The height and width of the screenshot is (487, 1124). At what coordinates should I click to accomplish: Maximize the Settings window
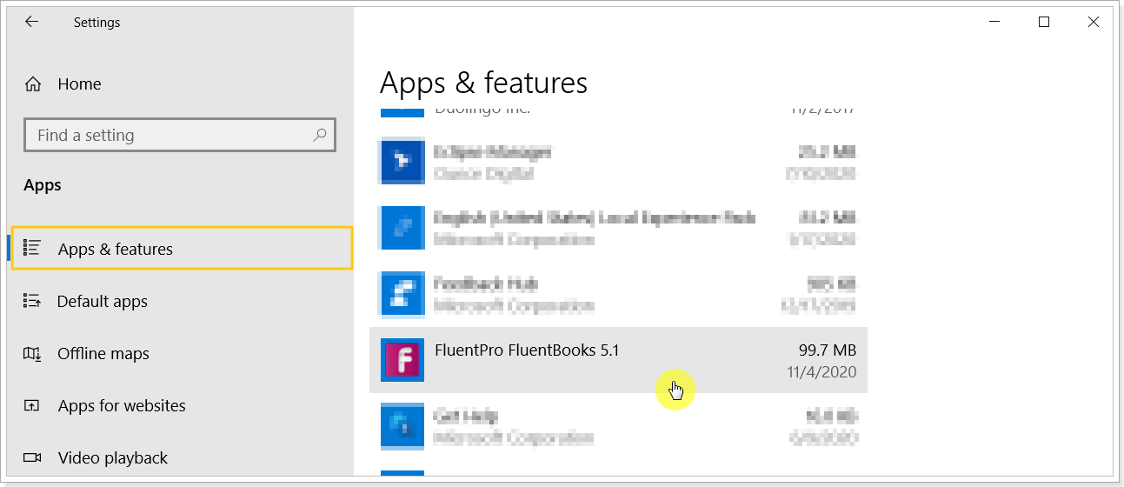pyautogui.click(x=1044, y=23)
